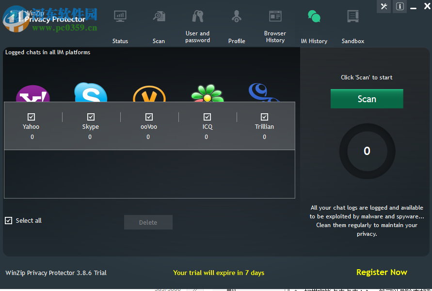Open the IM History panel icon

(314, 16)
